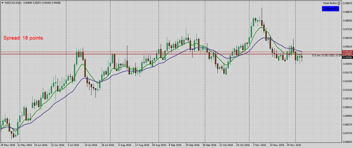Click the "30 Sep 2016" date label
This screenshot has height=148, width=353.
(x=209, y=145)
